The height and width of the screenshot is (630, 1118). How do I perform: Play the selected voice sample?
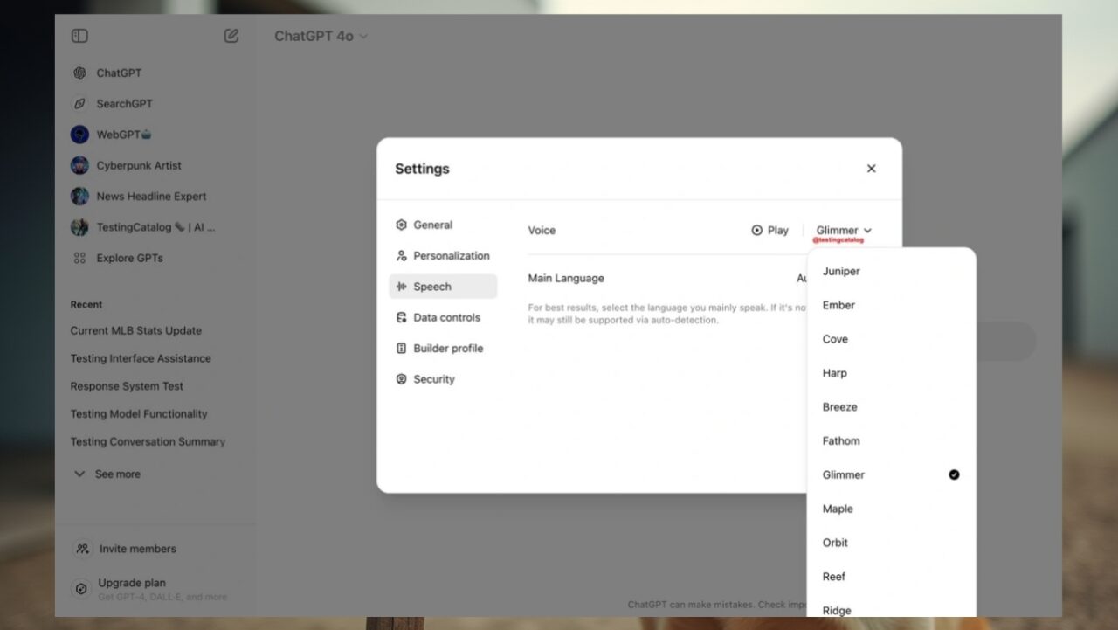[769, 231]
